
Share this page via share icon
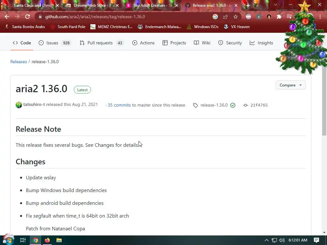pyautogui.click(x=225, y=17)
